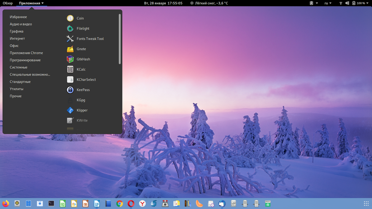Open Firefox from the dock
372x209 pixels.
pyautogui.click(x=6, y=203)
